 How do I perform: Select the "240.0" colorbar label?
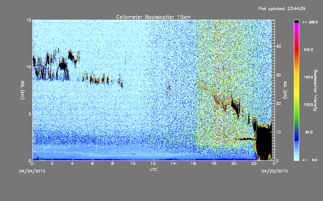coord(308,49)
